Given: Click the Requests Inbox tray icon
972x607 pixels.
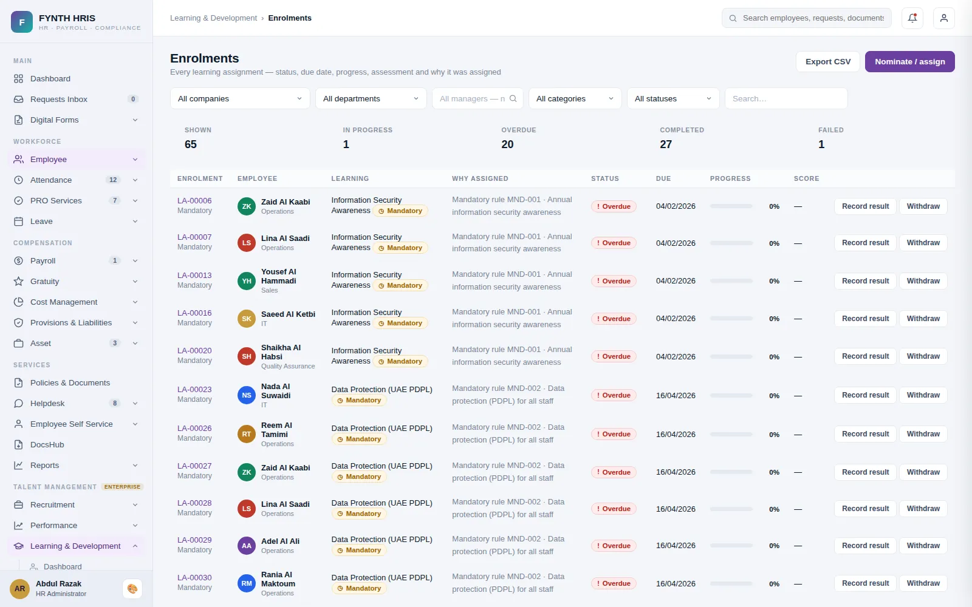Looking at the screenshot, I should click(x=18, y=100).
